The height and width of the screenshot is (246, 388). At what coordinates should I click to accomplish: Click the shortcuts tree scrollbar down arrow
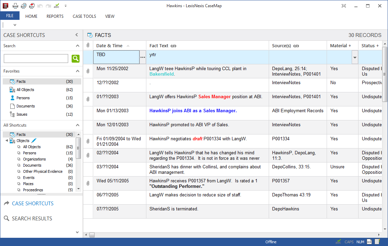(78, 189)
